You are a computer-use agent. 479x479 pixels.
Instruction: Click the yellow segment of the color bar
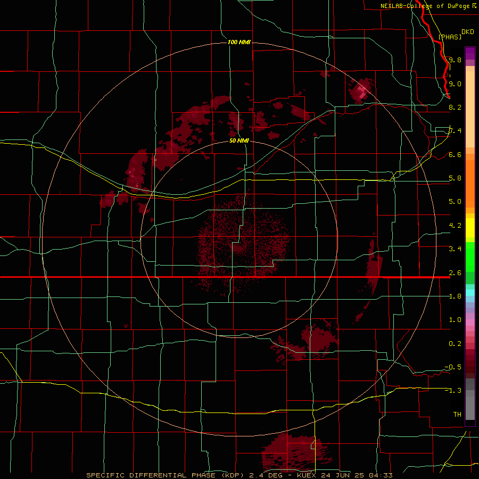tap(470, 228)
